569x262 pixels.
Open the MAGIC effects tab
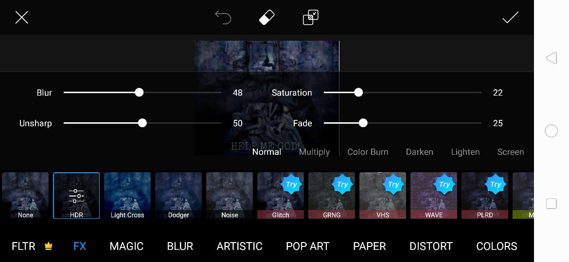126,246
